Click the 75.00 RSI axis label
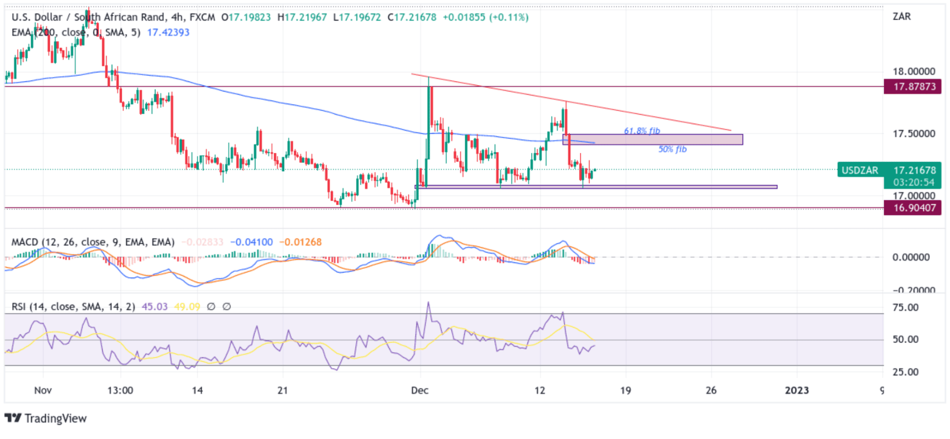This screenshot has width=950, height=439. tap(905, 307)
